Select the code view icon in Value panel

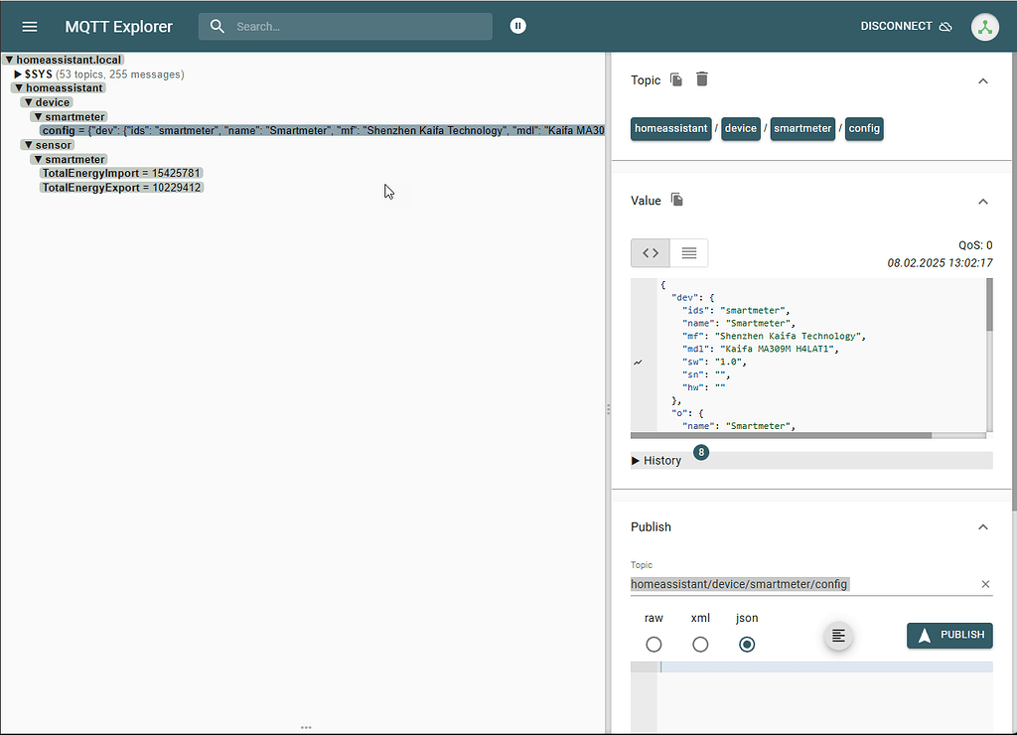point(650,252)
